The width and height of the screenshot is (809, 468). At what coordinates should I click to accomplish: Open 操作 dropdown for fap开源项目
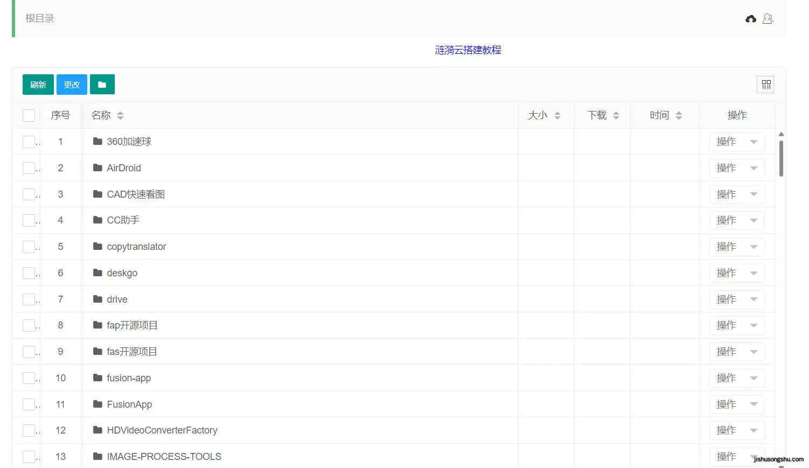(737, 325)
